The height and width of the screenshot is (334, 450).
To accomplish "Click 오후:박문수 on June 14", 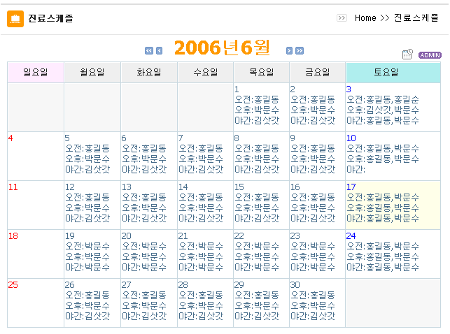I will [201, 208].
